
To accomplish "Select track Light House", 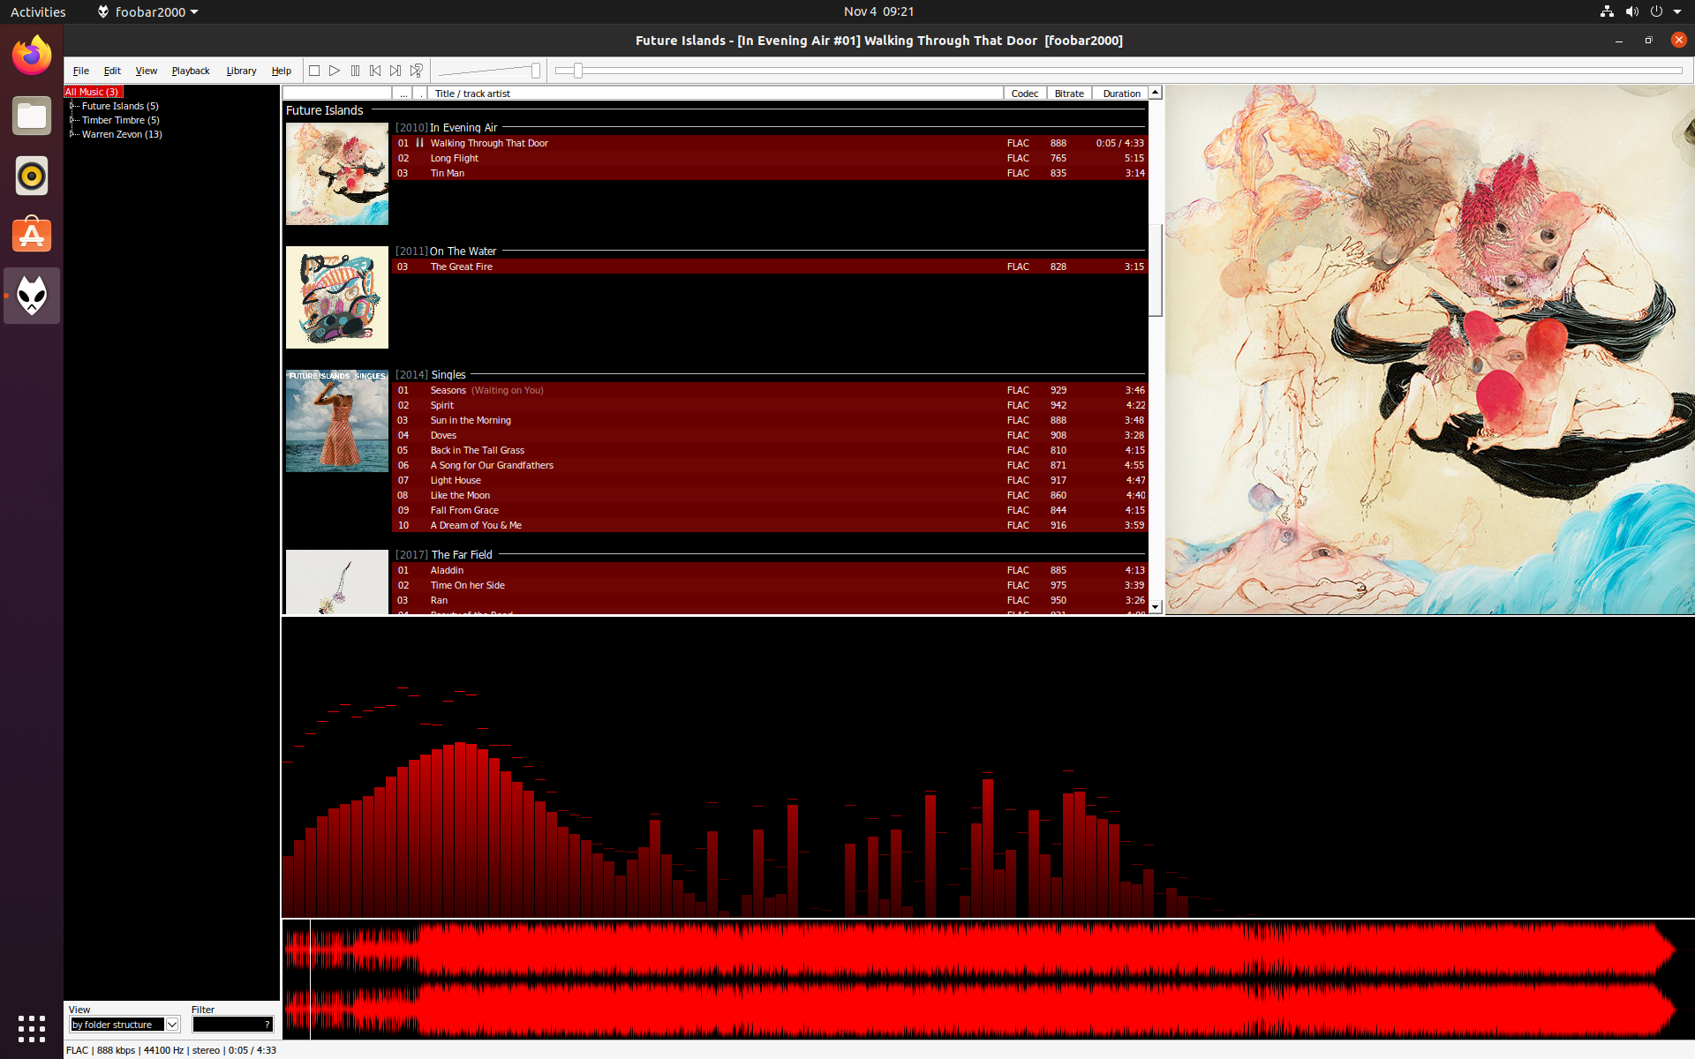I will click(770, 480).
